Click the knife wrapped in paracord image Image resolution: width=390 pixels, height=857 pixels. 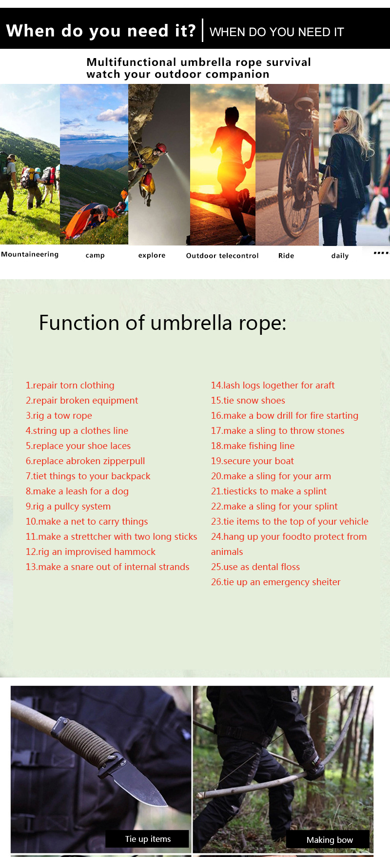coord(101,769)
